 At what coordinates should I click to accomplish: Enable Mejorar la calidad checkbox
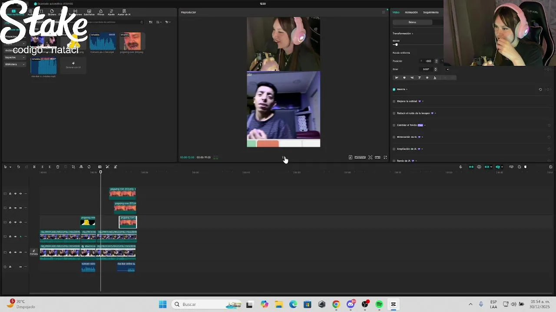pyautogui.click(x=394, y=101)
